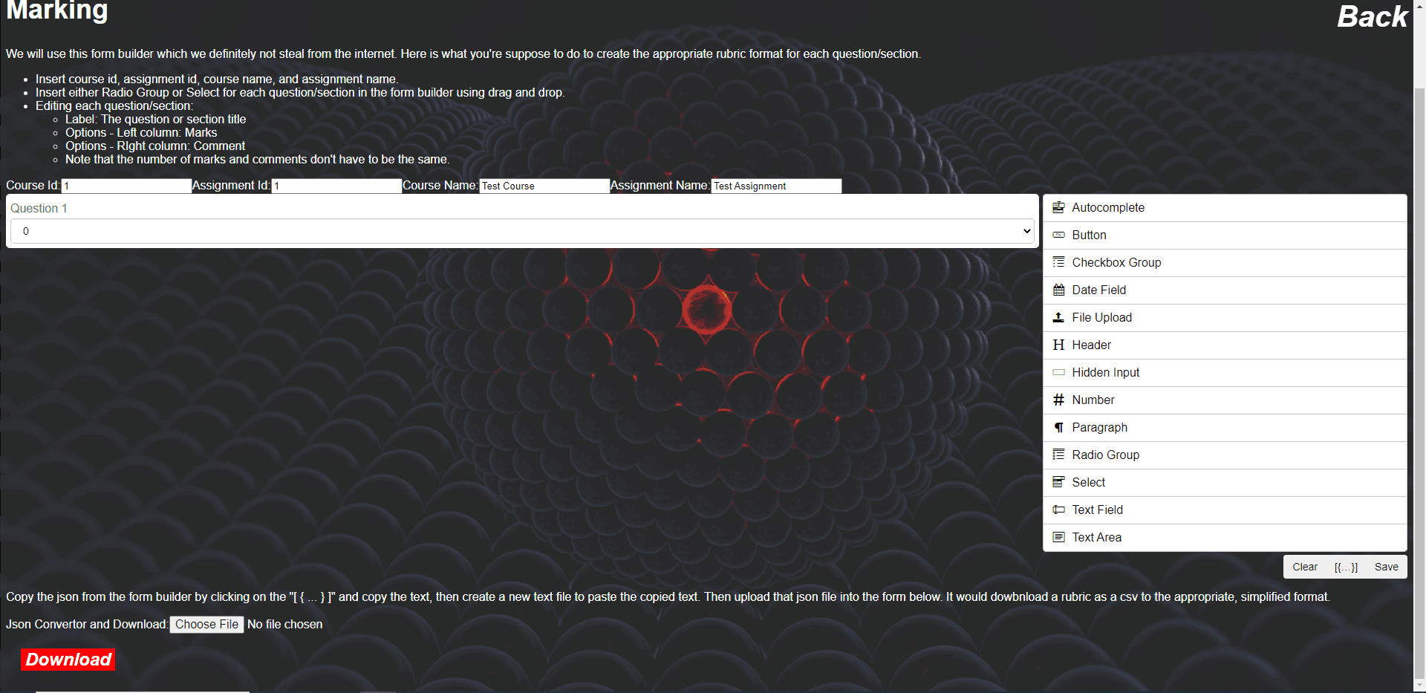Focus the Course Name input field
This screenshot has width=1426, height=693.
tap(544, 186)
